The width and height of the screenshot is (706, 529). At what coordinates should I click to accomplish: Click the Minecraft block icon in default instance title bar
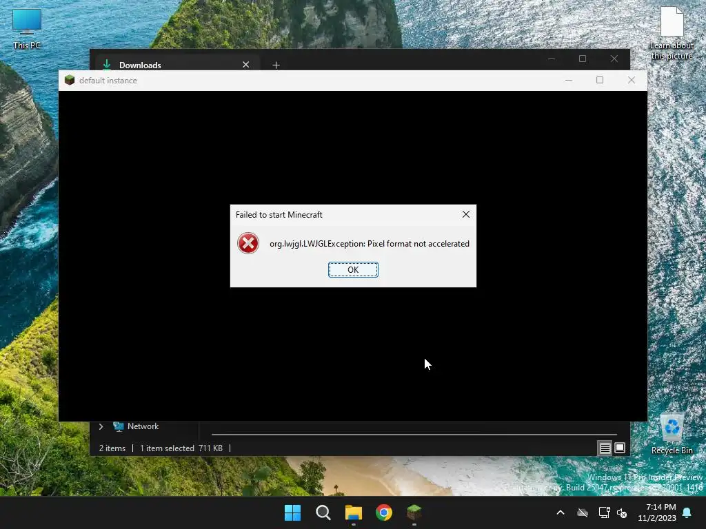click(x=70, y=80)
